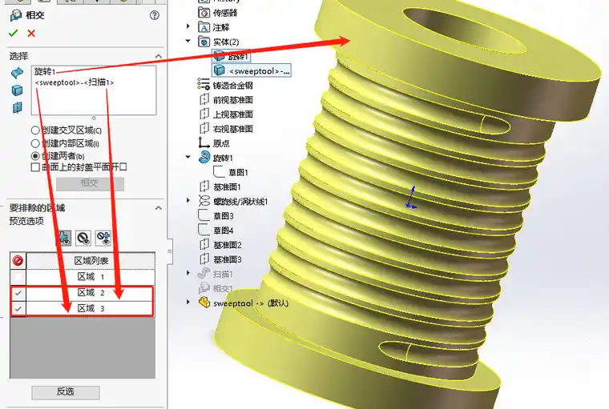Select the plane selection filter icon
The height and width of the screenshot is (409, 609).
(17, 107)
